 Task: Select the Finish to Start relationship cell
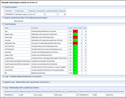click(x=60, y=95)
